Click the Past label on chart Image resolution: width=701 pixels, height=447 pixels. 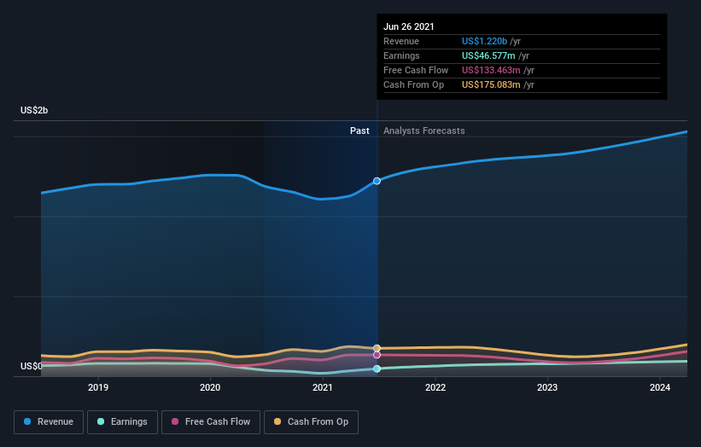pyautogui.click(x=359, y=131)
